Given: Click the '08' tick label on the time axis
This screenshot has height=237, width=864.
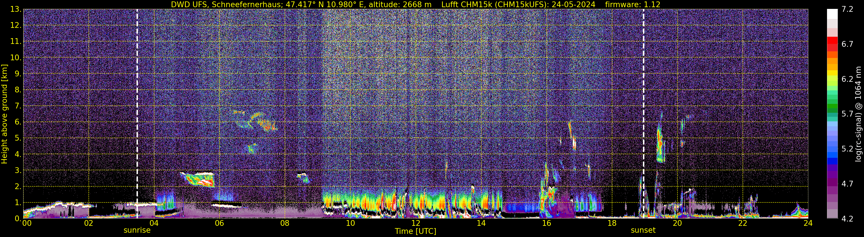Looking at the screenshot, I should point(284,223).
